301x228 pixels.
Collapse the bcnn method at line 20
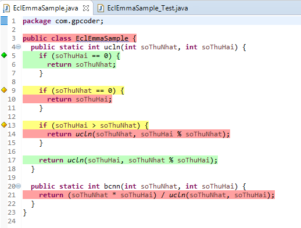19,186
